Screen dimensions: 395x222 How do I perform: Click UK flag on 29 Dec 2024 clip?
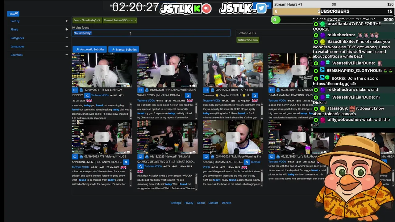(89, 101)
